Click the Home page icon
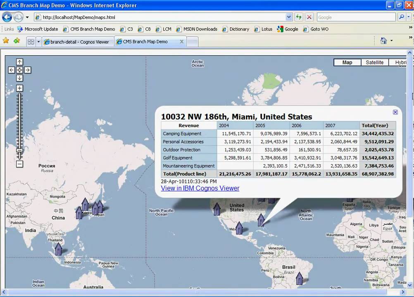Viewport: 414px width, 297px height. [384, 40]
